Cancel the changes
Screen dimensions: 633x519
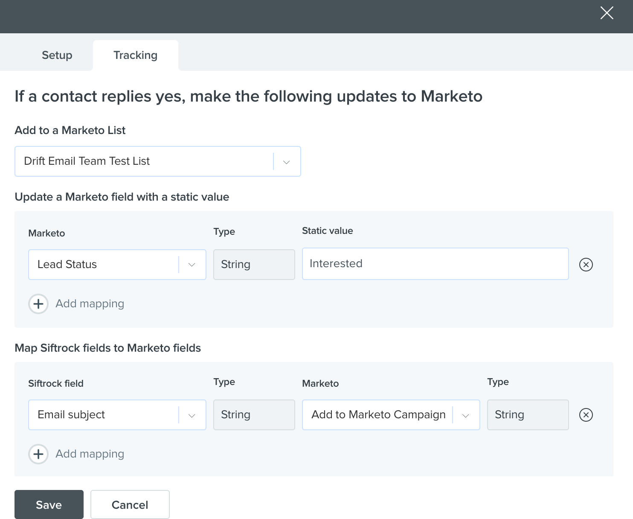point(130,504)
